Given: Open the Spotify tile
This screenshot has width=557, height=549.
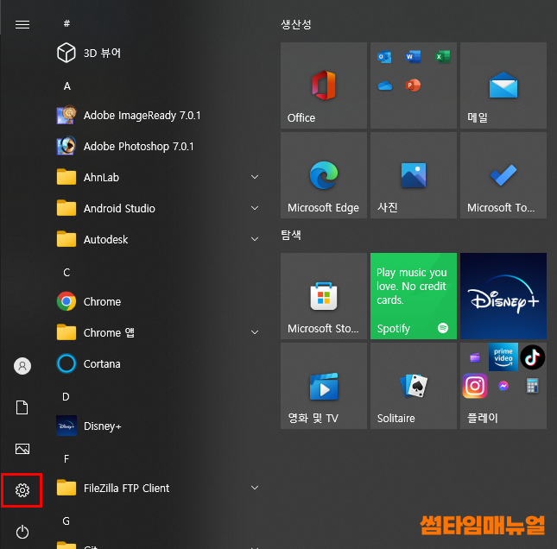Looking at the screenshot, I should (414, 296).
